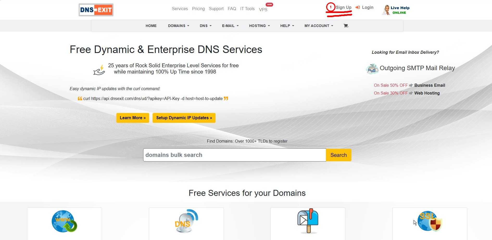This screenshot has height=240, width=492.
Task: Click Setup Dynamic IP Updates
Action: point(184,118)
